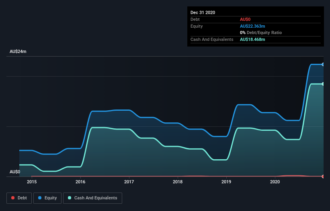Select the 2015 x-axis label

[32, 182]
